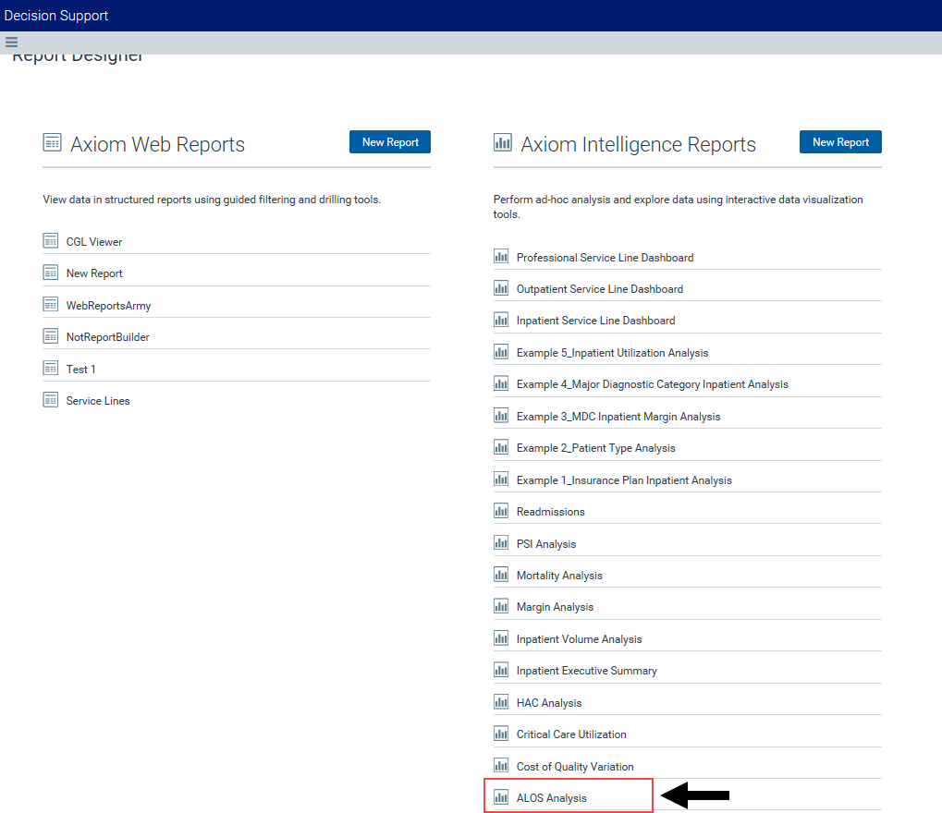Click the table icon beside CGL Viewer
The height and width of the screenshot is (813, 942).
51,241
